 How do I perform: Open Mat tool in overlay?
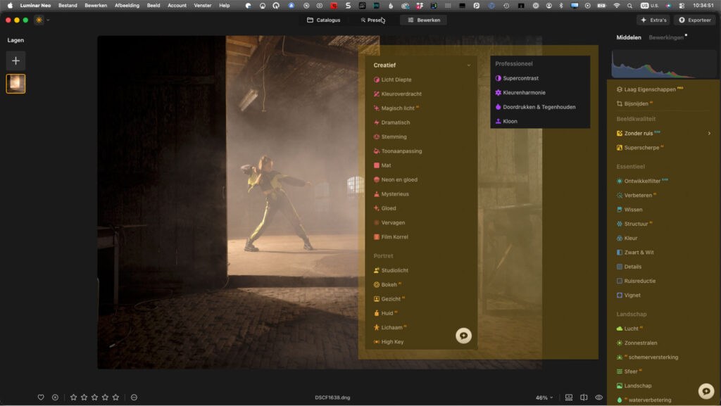click(x=382, y=165)
